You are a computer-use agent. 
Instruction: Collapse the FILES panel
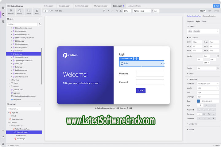(40, 19)
